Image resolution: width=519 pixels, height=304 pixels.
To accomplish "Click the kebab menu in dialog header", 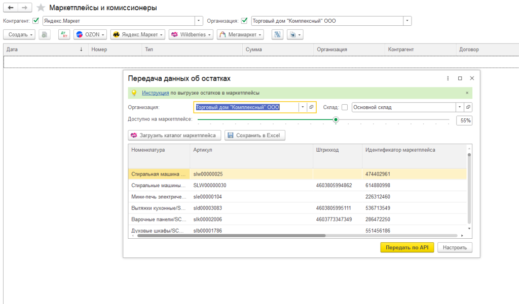I will [448, 78].
